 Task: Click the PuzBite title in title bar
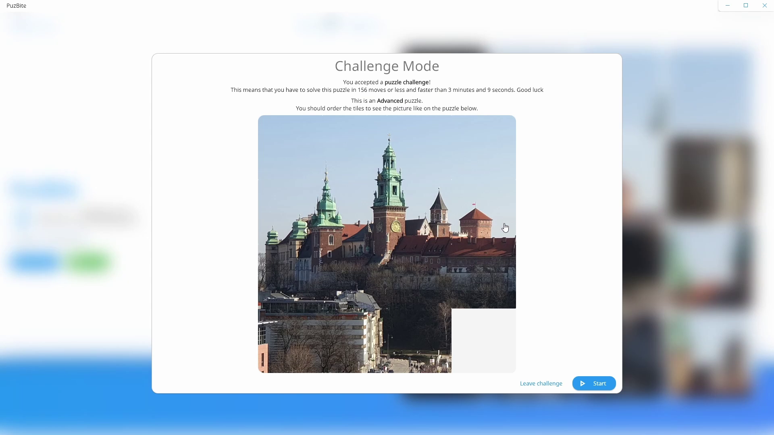coord(16,6)
